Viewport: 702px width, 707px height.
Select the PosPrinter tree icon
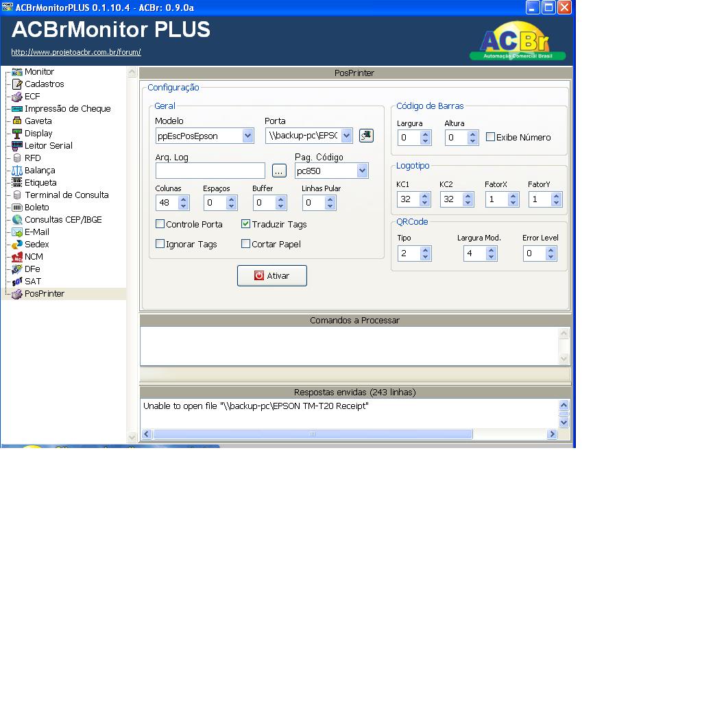17,294
